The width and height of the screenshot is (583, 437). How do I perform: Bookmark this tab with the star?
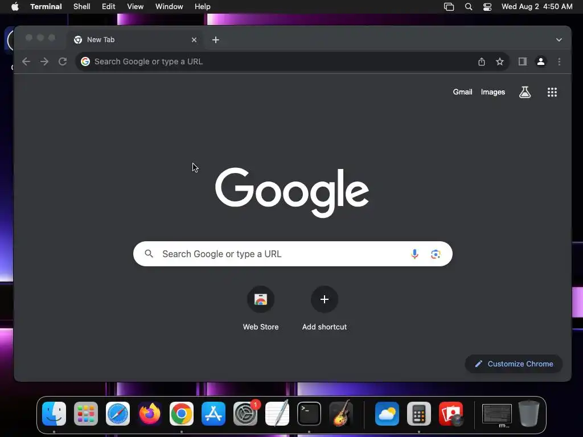(x=500, y=61)
